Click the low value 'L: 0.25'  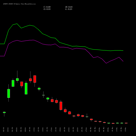(69, 9)
